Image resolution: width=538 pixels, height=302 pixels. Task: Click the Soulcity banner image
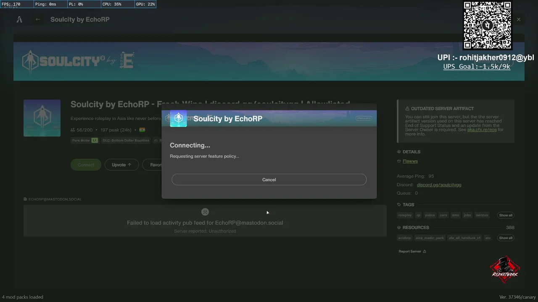point(269,61)
